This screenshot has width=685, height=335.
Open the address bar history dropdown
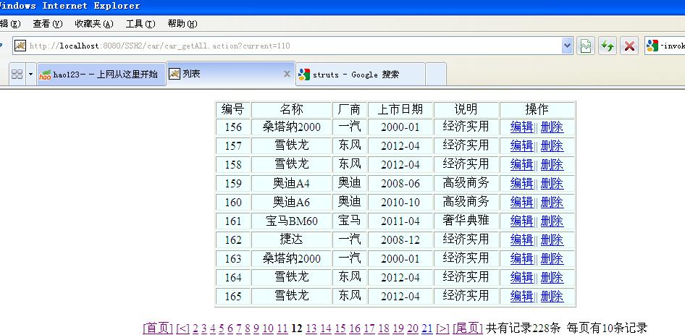[567, 46]
